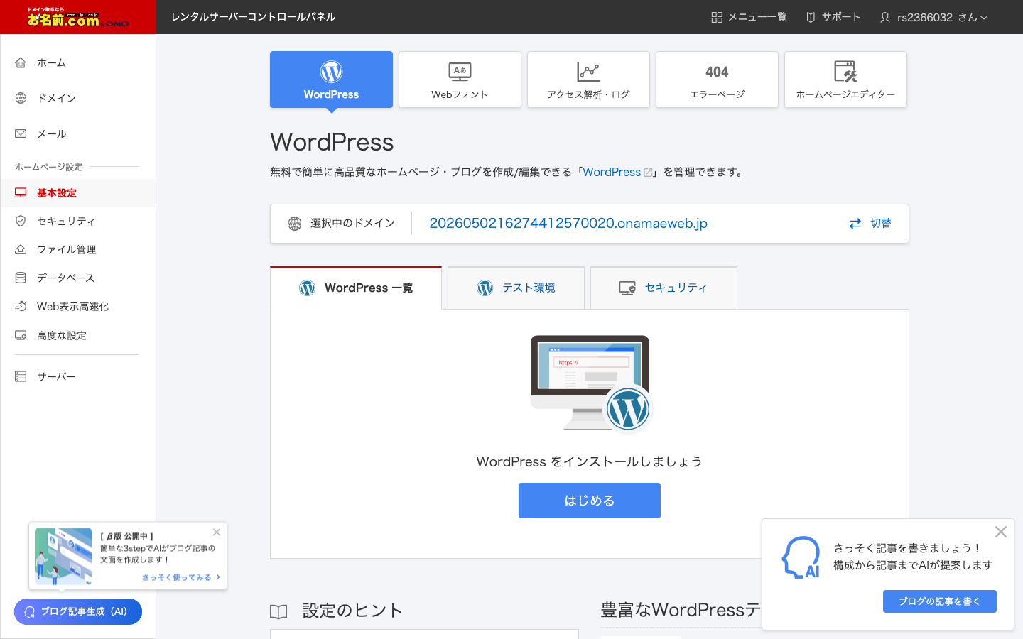1023x639 pixels.
Task: Switch to the テスト環境 tab
Action: [x=516, y=288]
